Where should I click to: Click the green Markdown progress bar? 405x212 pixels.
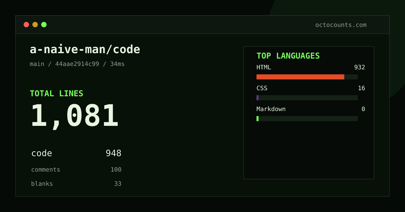[258, 118]
